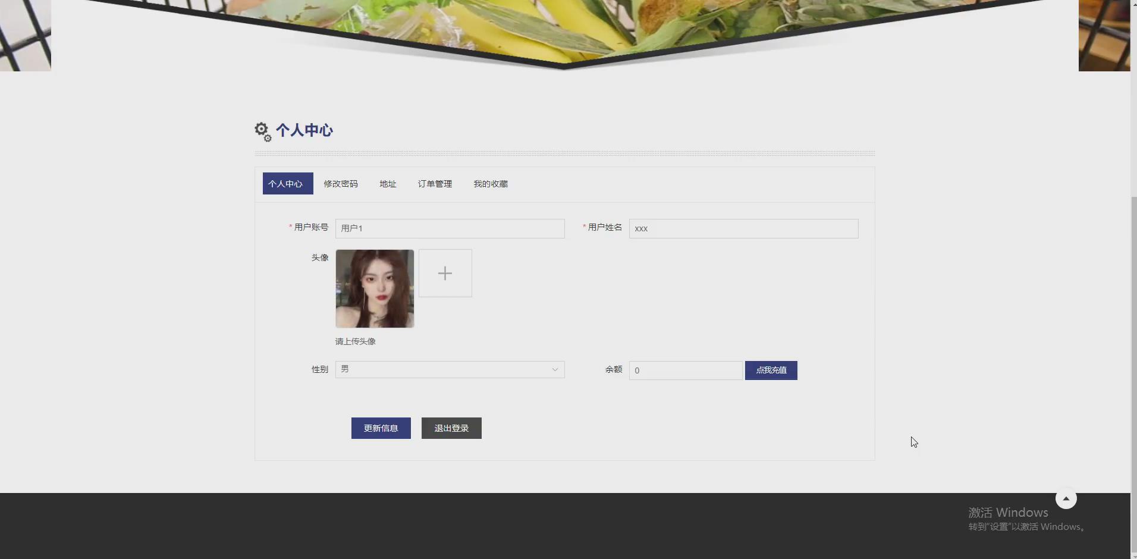Click the 用户账号 account input field
1137x559 pixels.
(450, 228)
